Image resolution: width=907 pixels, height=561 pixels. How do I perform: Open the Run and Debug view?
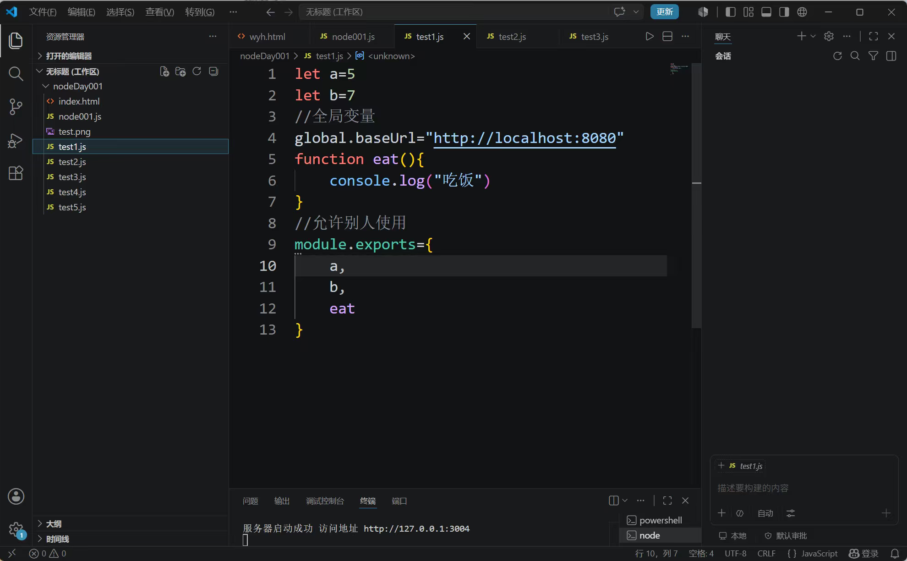pos(16,140)
